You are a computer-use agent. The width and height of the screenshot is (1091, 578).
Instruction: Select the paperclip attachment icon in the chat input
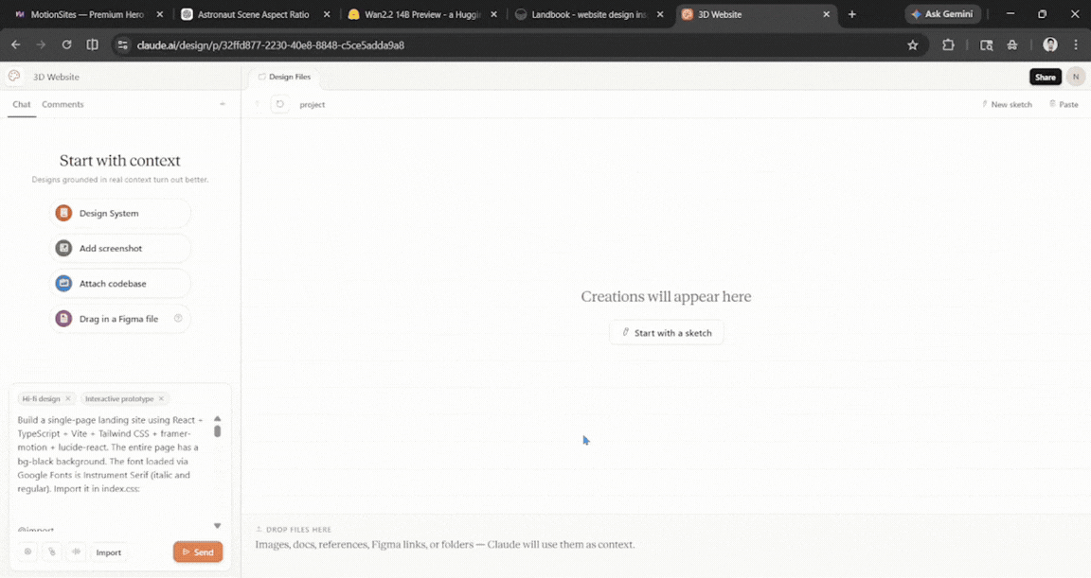(x=52, y=552)
